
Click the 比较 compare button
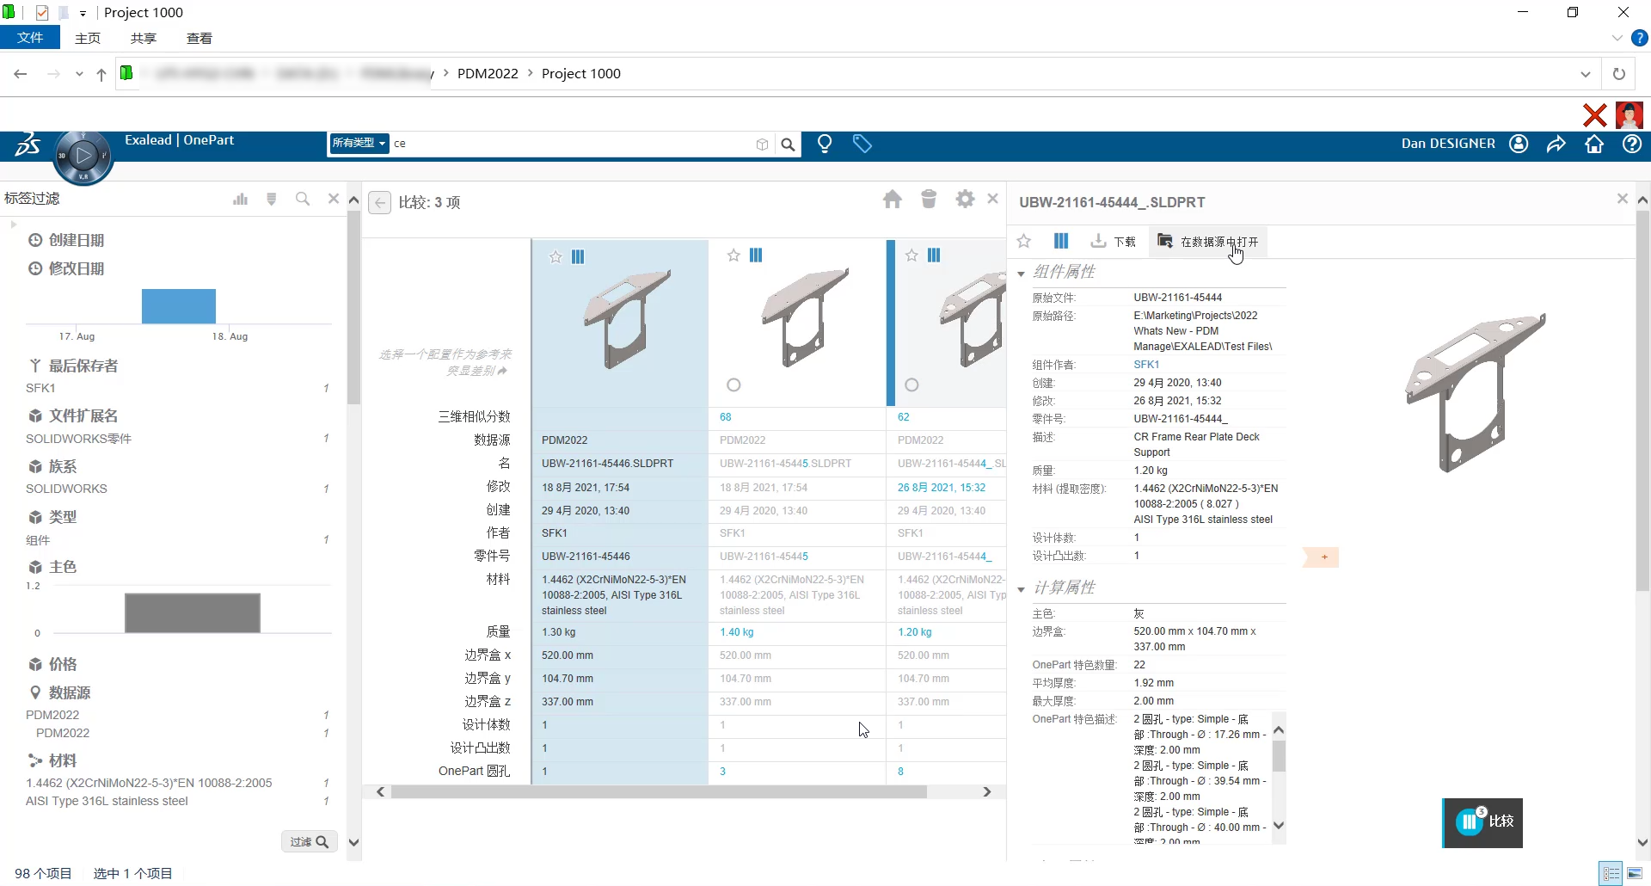pyautogui.click(x=1482, y=822)
